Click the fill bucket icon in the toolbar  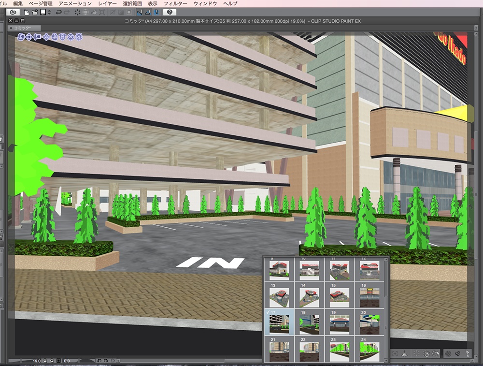coord(94,13)
